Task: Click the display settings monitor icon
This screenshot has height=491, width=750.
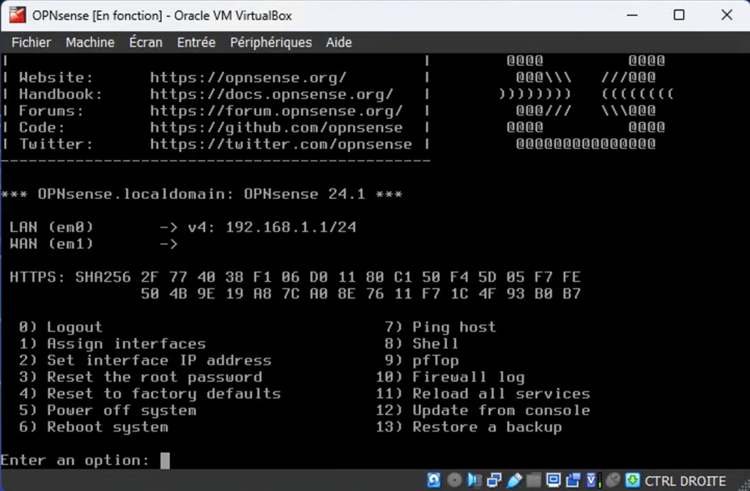Action: coord(554,480)
